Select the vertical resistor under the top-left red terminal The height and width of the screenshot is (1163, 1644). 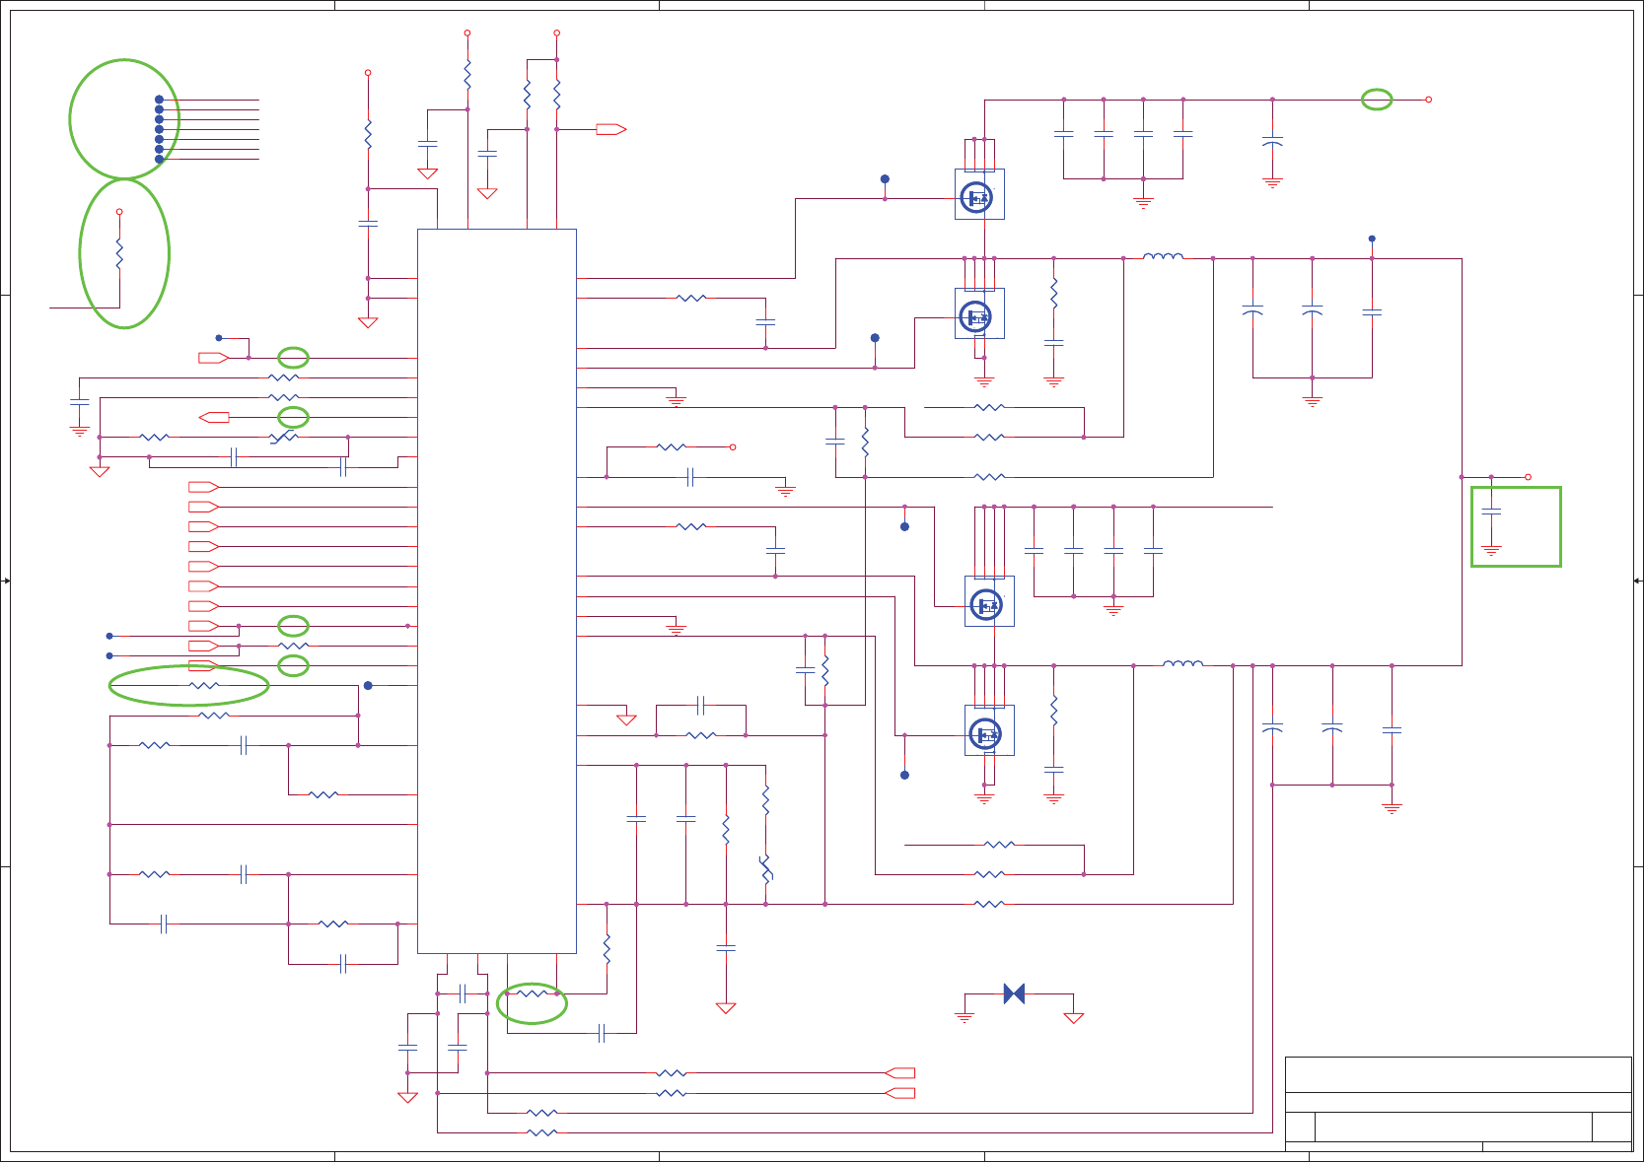(119, 254)
